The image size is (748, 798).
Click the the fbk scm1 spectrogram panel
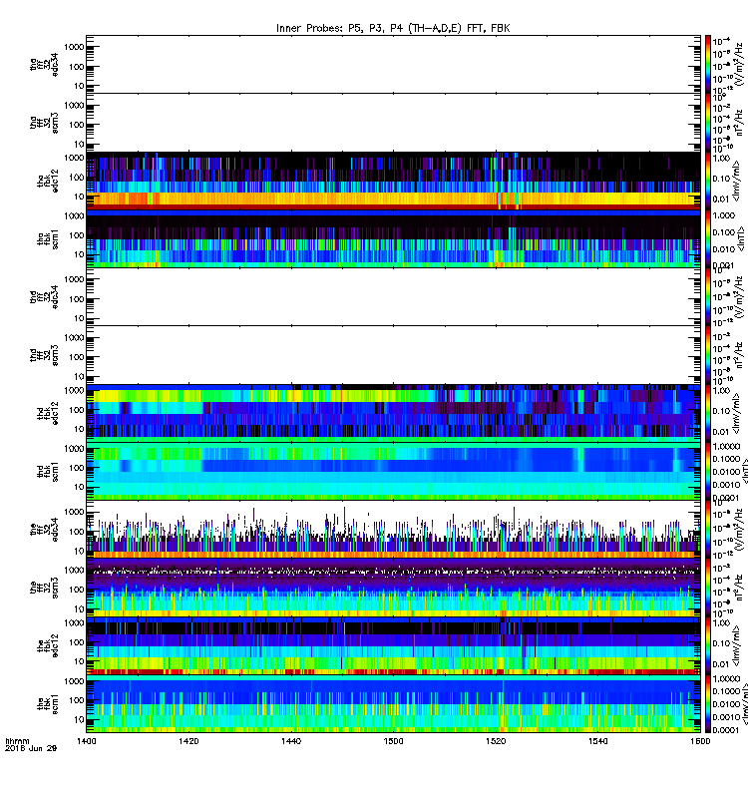393,704
